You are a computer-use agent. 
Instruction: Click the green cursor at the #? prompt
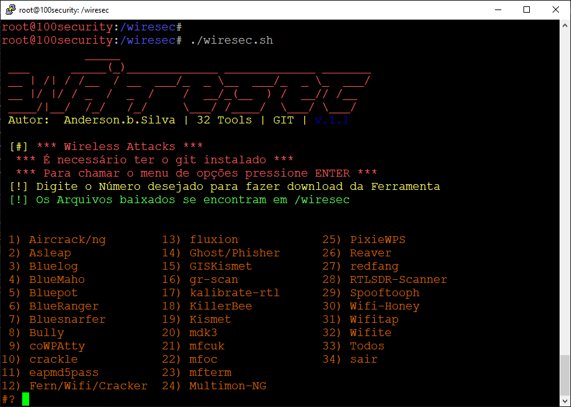[x=25, y=399]
